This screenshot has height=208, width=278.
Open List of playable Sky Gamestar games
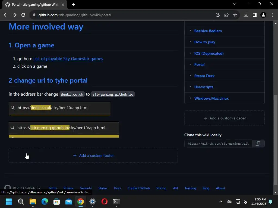click(68, 59)
